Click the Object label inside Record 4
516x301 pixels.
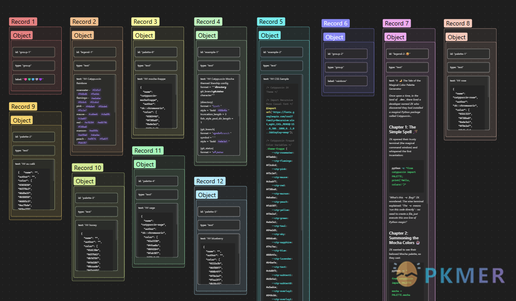point(207,35)
